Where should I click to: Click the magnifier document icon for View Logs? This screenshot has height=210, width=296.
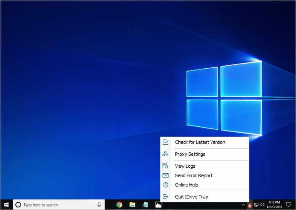point(166,166)
